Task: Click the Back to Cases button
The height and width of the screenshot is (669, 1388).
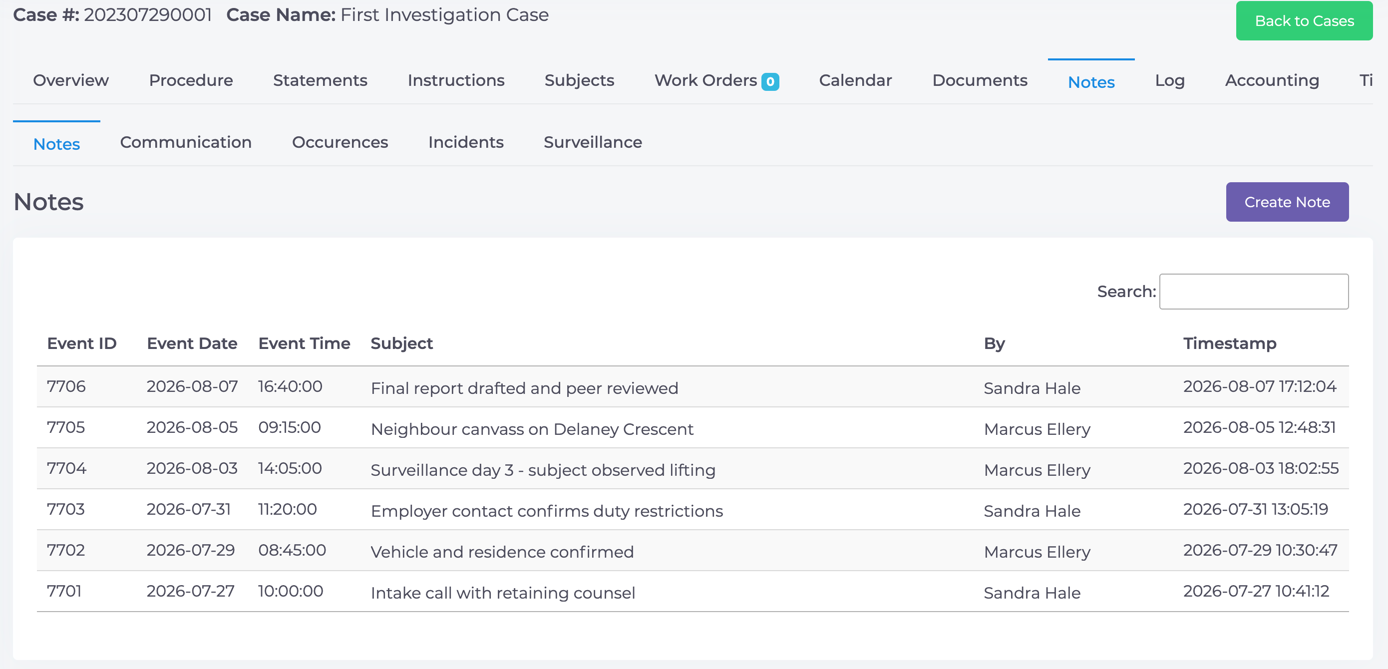Action: [x=1304, y=21]
